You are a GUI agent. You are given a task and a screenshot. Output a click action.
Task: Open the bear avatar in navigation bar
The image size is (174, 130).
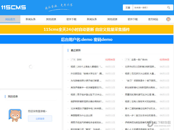pos(168,19)
